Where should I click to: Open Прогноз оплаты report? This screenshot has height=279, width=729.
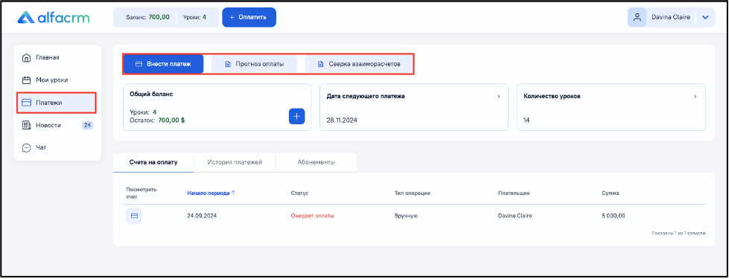(255, 64)
